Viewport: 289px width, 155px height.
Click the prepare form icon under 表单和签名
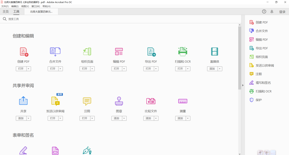coord(55,151)
